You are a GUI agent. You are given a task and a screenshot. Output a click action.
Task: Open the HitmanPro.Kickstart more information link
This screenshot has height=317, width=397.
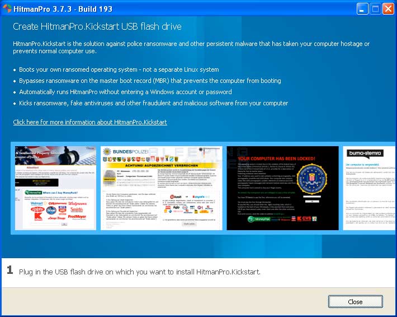90,122
